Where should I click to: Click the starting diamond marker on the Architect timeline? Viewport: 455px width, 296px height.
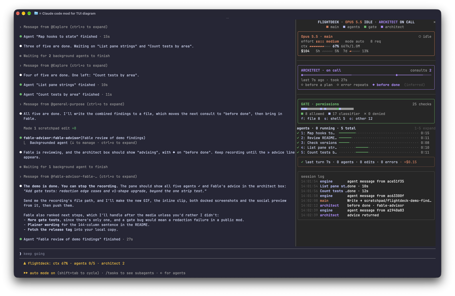(302, 75)
